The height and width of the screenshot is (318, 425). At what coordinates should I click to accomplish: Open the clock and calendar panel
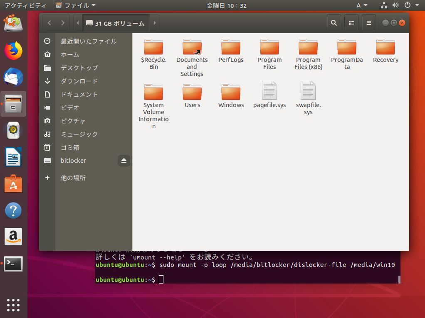(227, 5)
